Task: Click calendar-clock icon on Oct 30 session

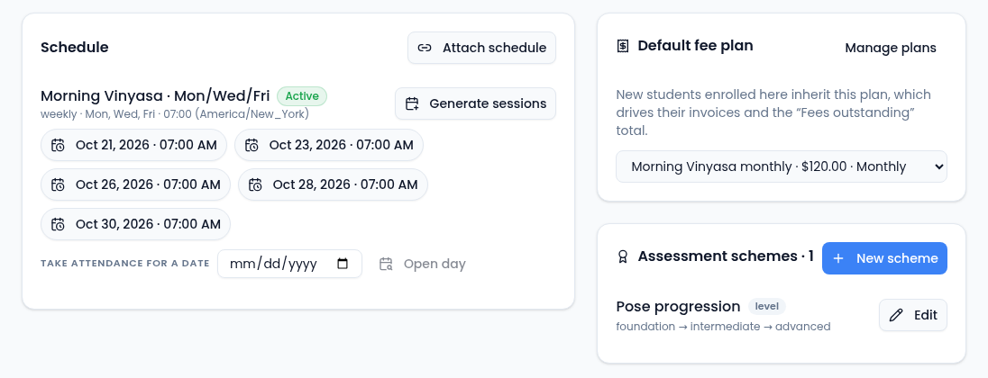Action: pyautogui.click(x=58, y=224)
